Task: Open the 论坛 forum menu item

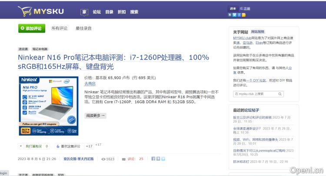Action: click(x=96, y=12)
